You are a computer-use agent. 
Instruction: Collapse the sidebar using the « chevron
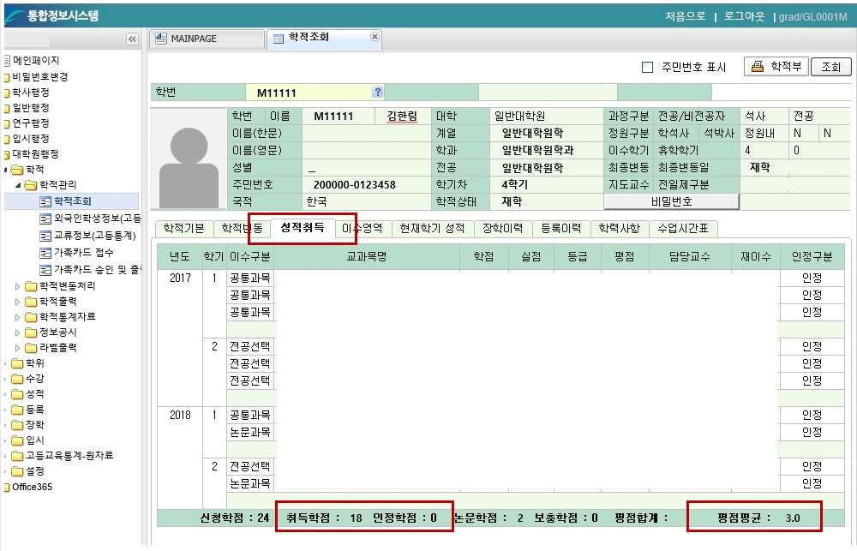(x=133, y=38)
